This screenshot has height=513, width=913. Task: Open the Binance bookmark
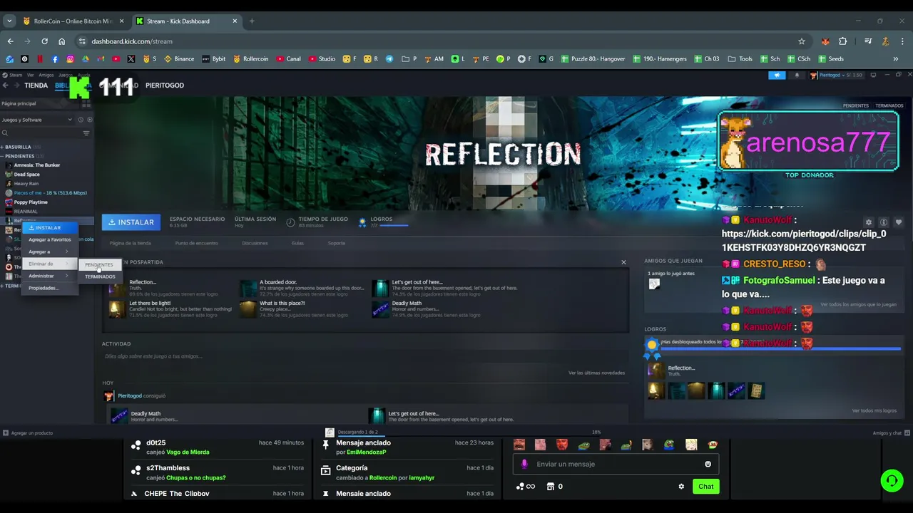pos(178,58)
